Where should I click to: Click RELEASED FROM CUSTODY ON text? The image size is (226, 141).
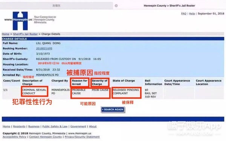56,59
